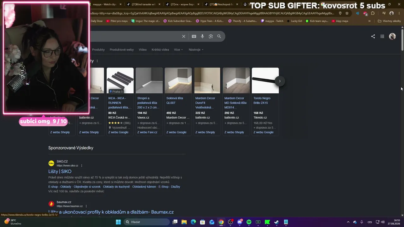This screenshot has height=227, width=404.
Task: Open the location pin in address bar
Action: pos(340,13)
